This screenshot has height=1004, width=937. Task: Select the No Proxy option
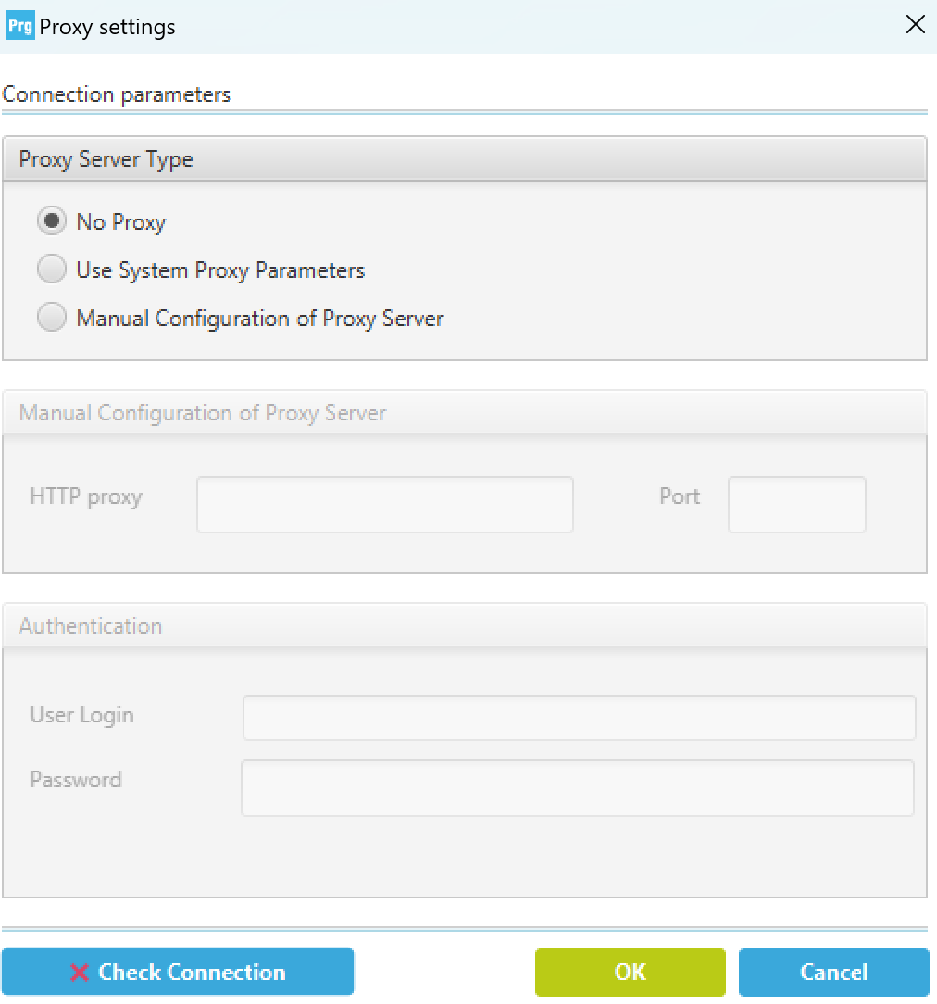(x=53, y=221)
